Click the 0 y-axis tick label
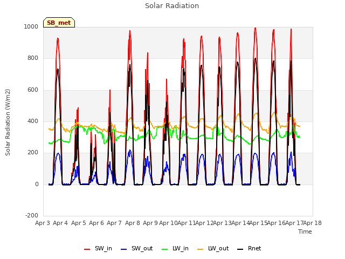The height and width of the screenshot is (259, 345). 37,184
